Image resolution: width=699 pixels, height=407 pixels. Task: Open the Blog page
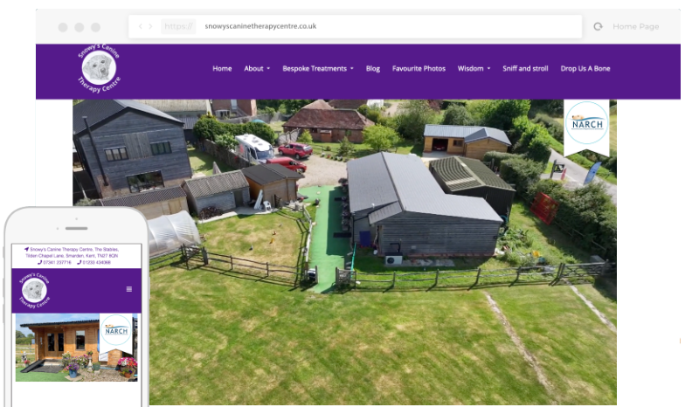tap(373, 69)
